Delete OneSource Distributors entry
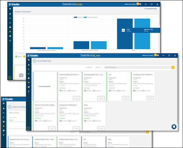Viewport: 183px width, 148px height. (x=77, y=128)
